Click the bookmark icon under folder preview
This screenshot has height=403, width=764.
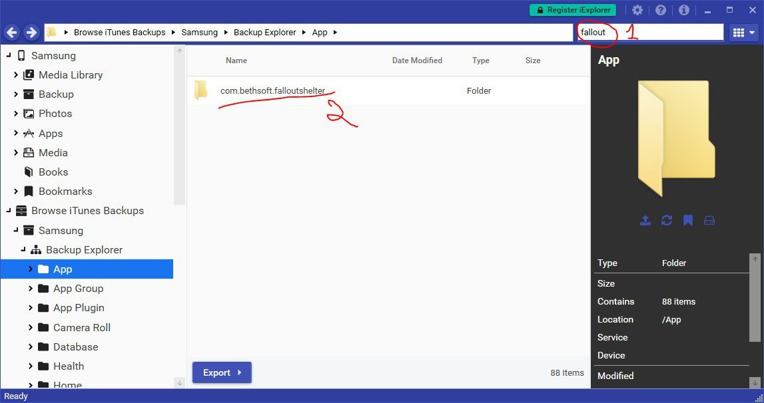click(x=688, y=221)
